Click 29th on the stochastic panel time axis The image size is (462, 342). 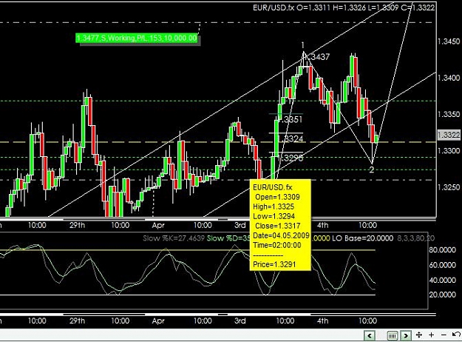click(x=77, y=321)
